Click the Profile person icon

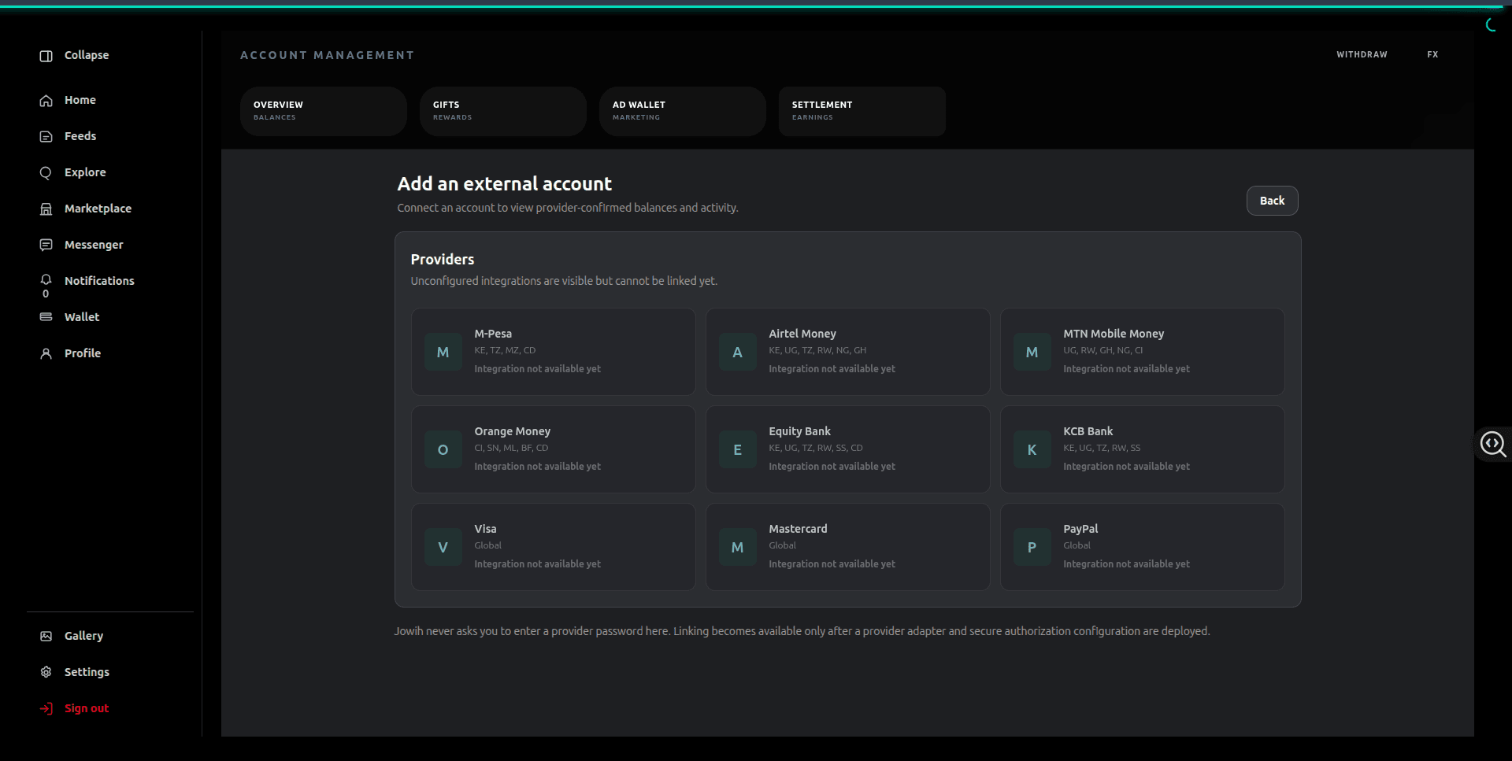46,353
